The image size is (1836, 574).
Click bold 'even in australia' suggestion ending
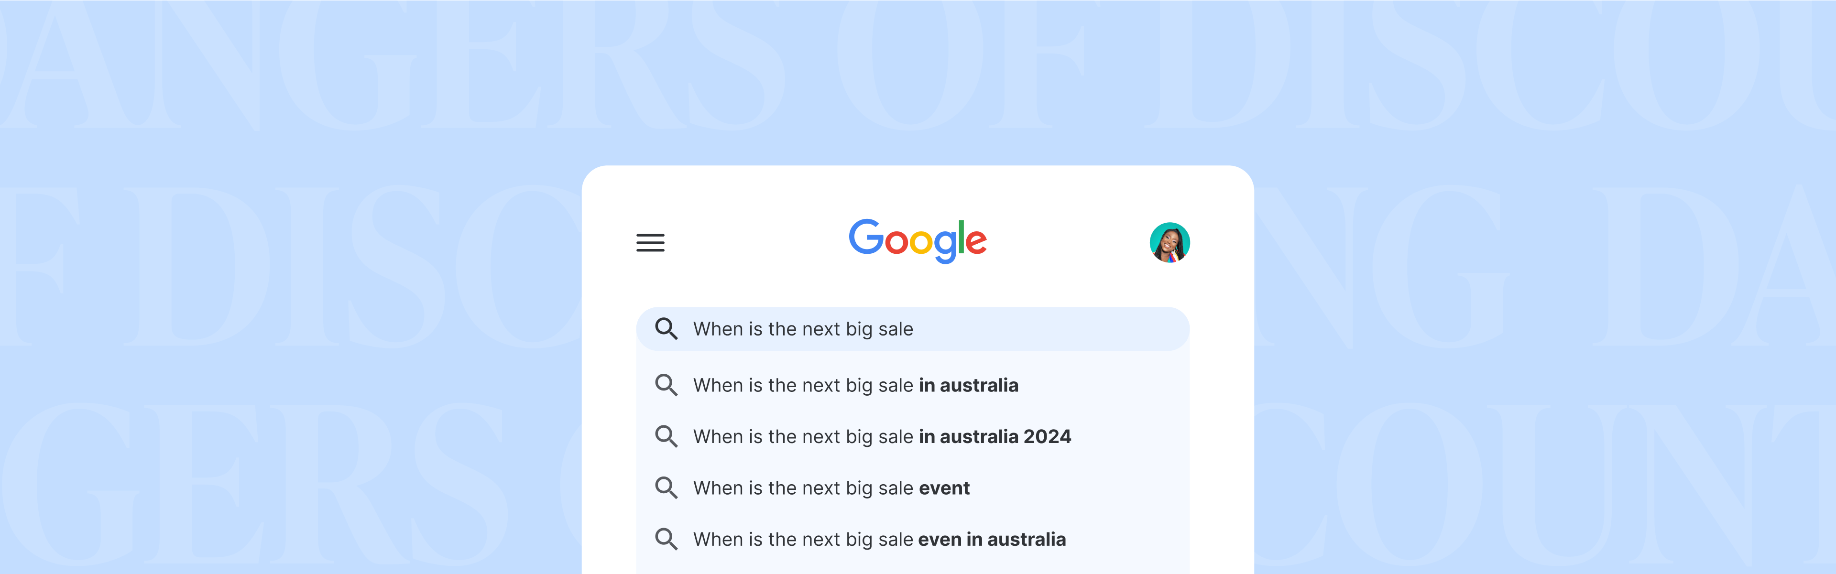tap(992, 539)
